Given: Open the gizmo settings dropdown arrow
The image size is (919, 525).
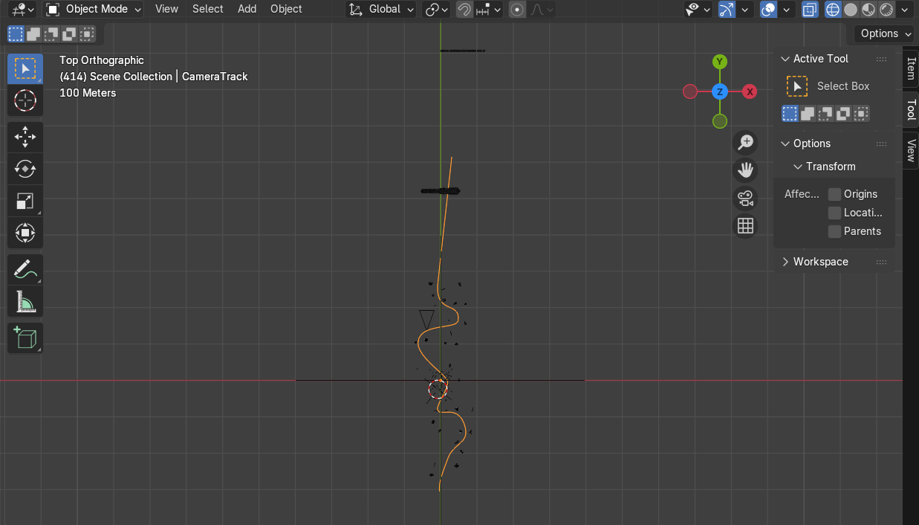Looking at the screenshot, I should (745, 10).
